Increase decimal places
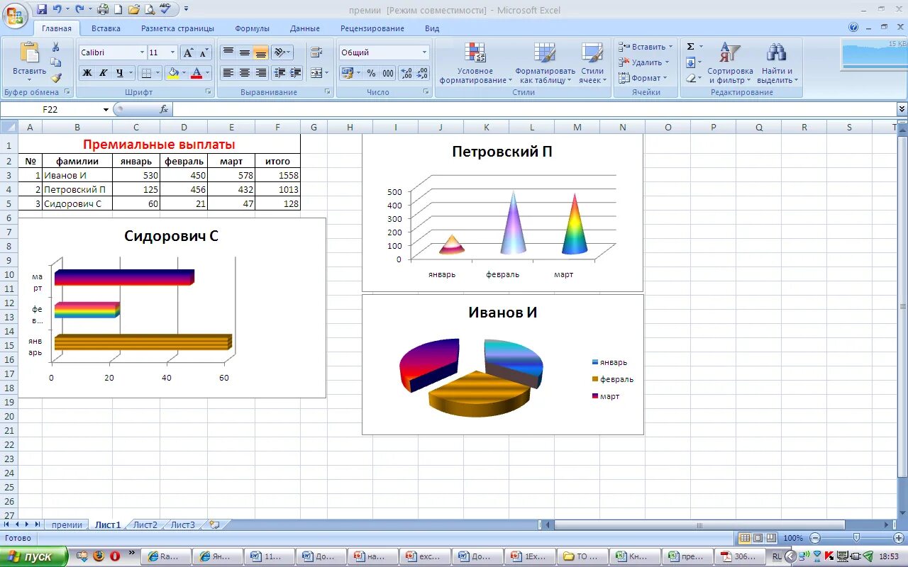The height and width of the screenshot is (567, 908). click(406, 73)
